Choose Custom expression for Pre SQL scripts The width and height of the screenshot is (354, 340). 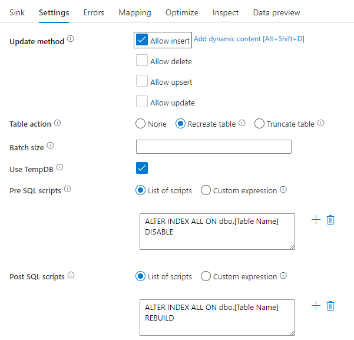[x=206, y=190]
